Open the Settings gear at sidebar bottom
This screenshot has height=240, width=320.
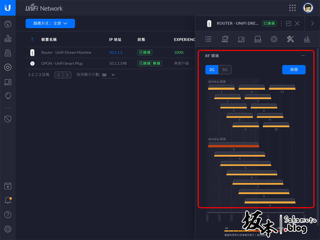click(x=8, y=229)
